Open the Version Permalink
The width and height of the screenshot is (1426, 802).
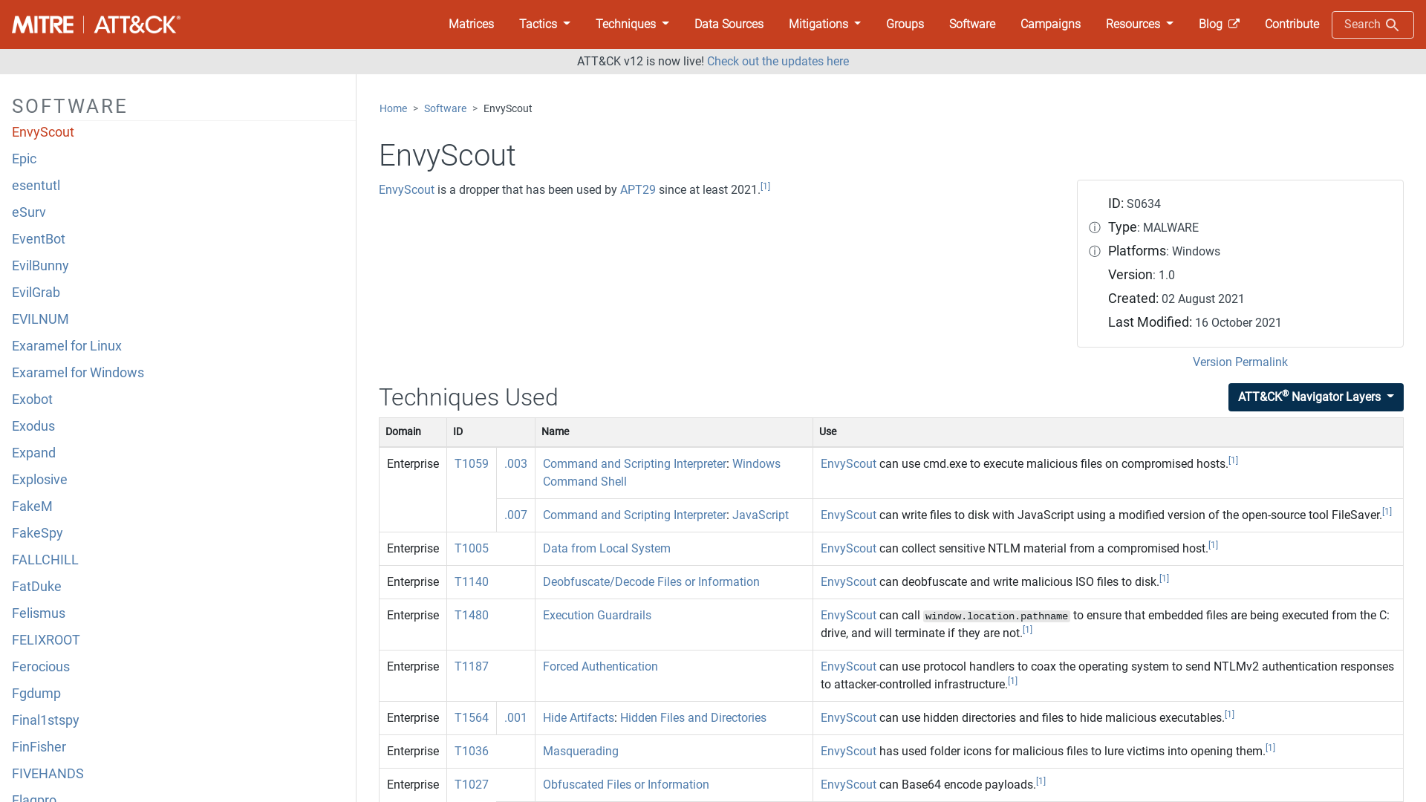[1240, 362]
